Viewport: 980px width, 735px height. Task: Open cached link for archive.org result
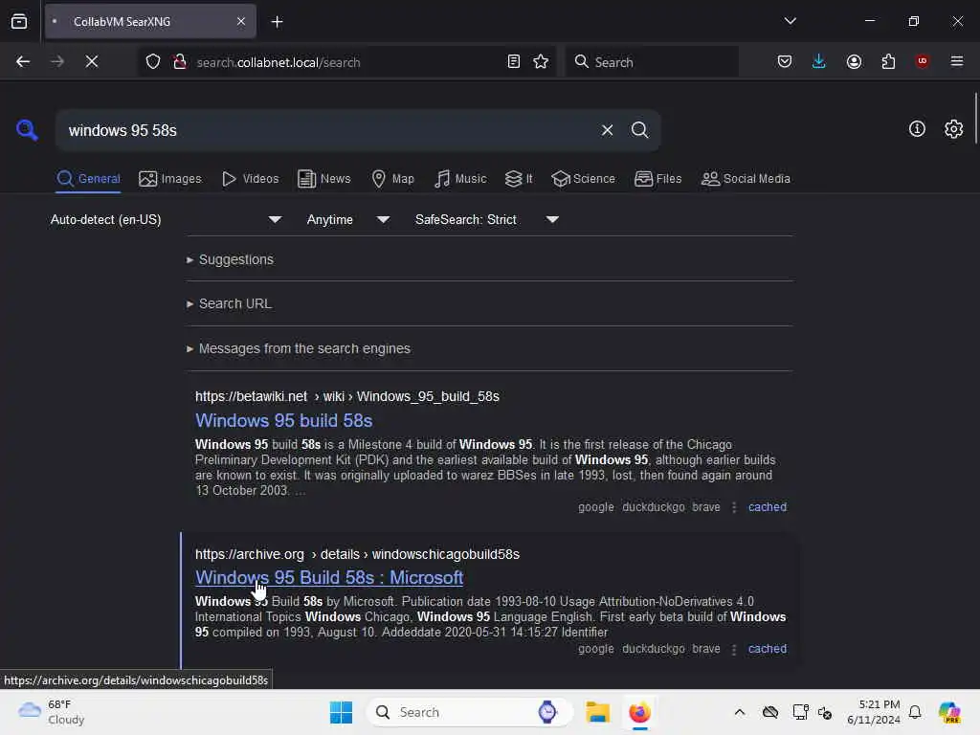tap(768, 649)
